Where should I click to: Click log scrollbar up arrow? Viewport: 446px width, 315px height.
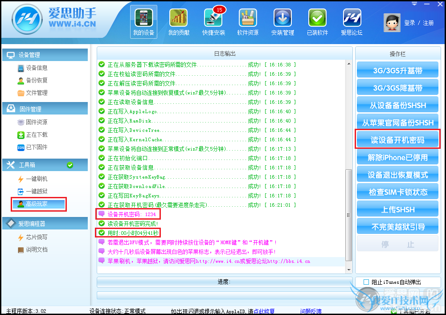[349, 64]
